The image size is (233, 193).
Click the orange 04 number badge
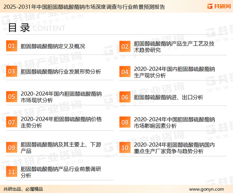tap(125, 72)
